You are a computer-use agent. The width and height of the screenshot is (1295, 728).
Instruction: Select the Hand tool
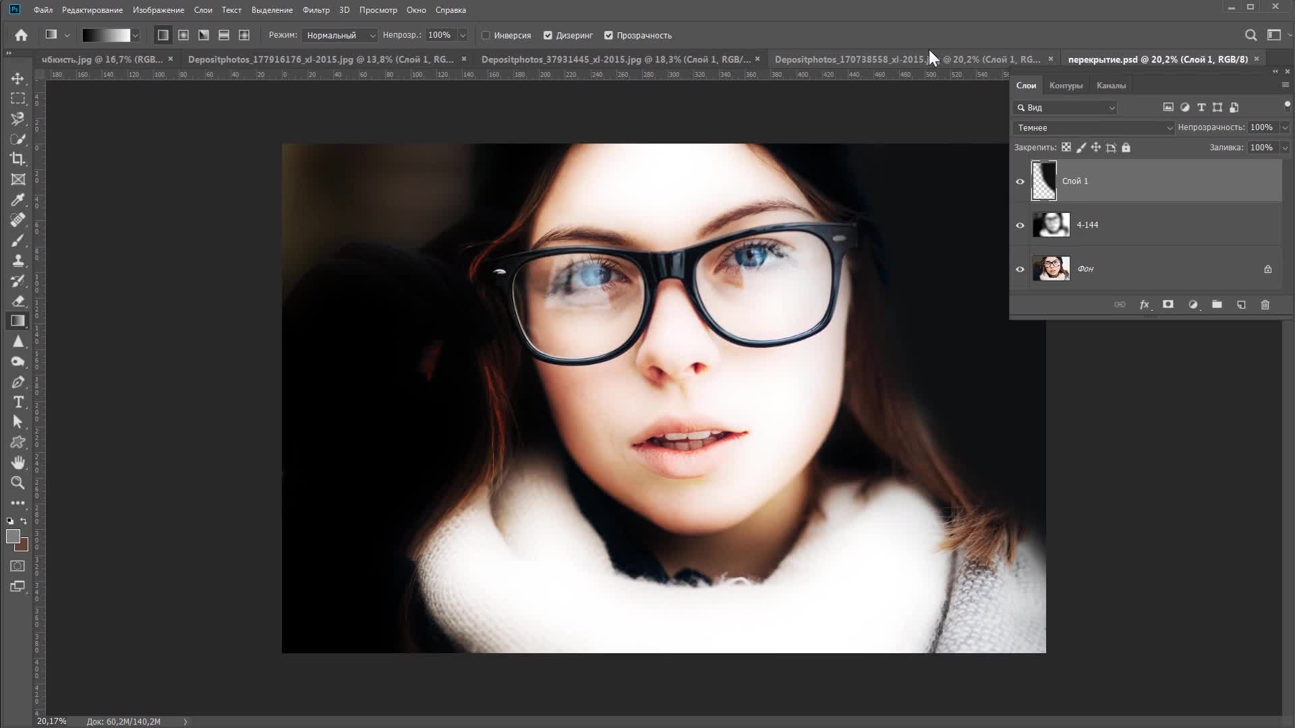18,462
